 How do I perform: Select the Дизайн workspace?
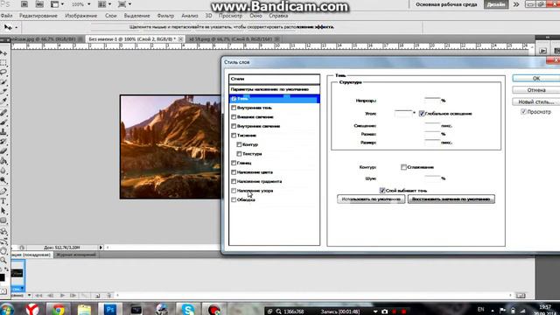click(x=496, y=4)
